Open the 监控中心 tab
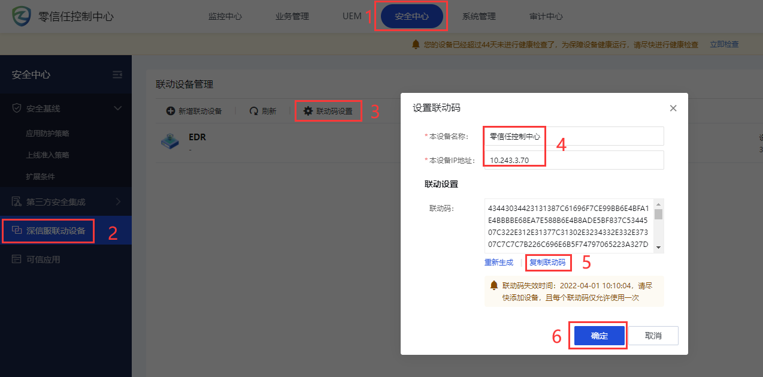 click(x=225, y=16)
